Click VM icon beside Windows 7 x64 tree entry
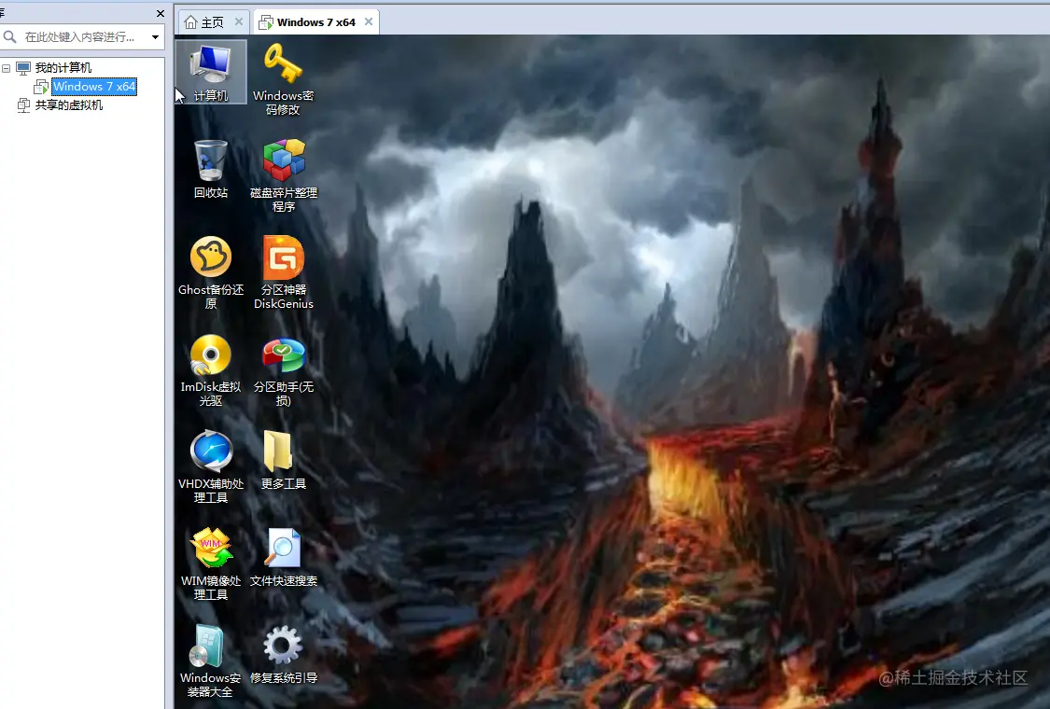The image size is (1050, 709). [41, 87]
